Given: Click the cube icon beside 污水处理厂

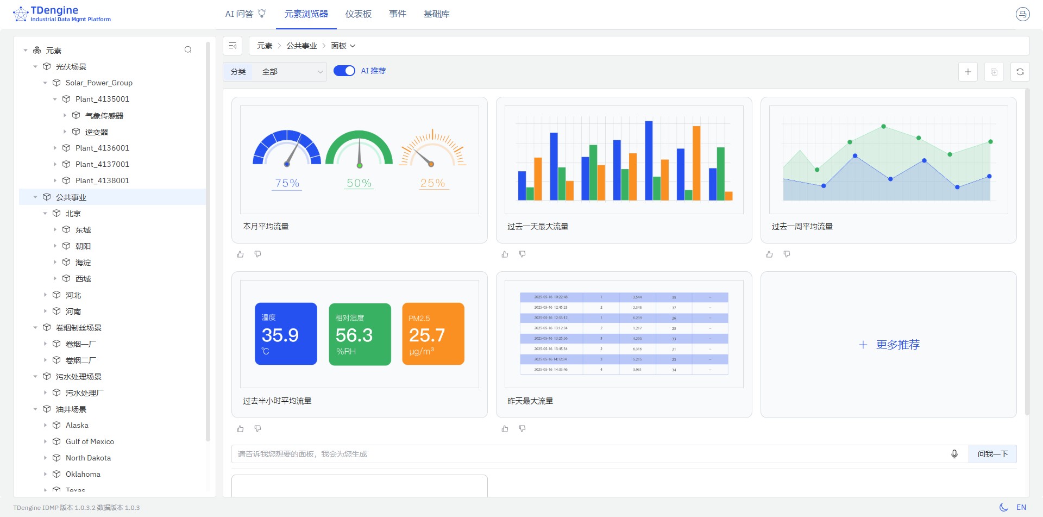Looking at the screenshot, I should click(56, 393).
